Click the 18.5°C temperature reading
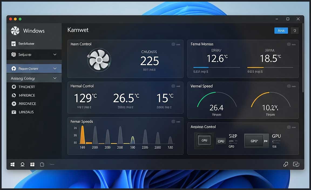Screen dimensions: 311x190 271,59
